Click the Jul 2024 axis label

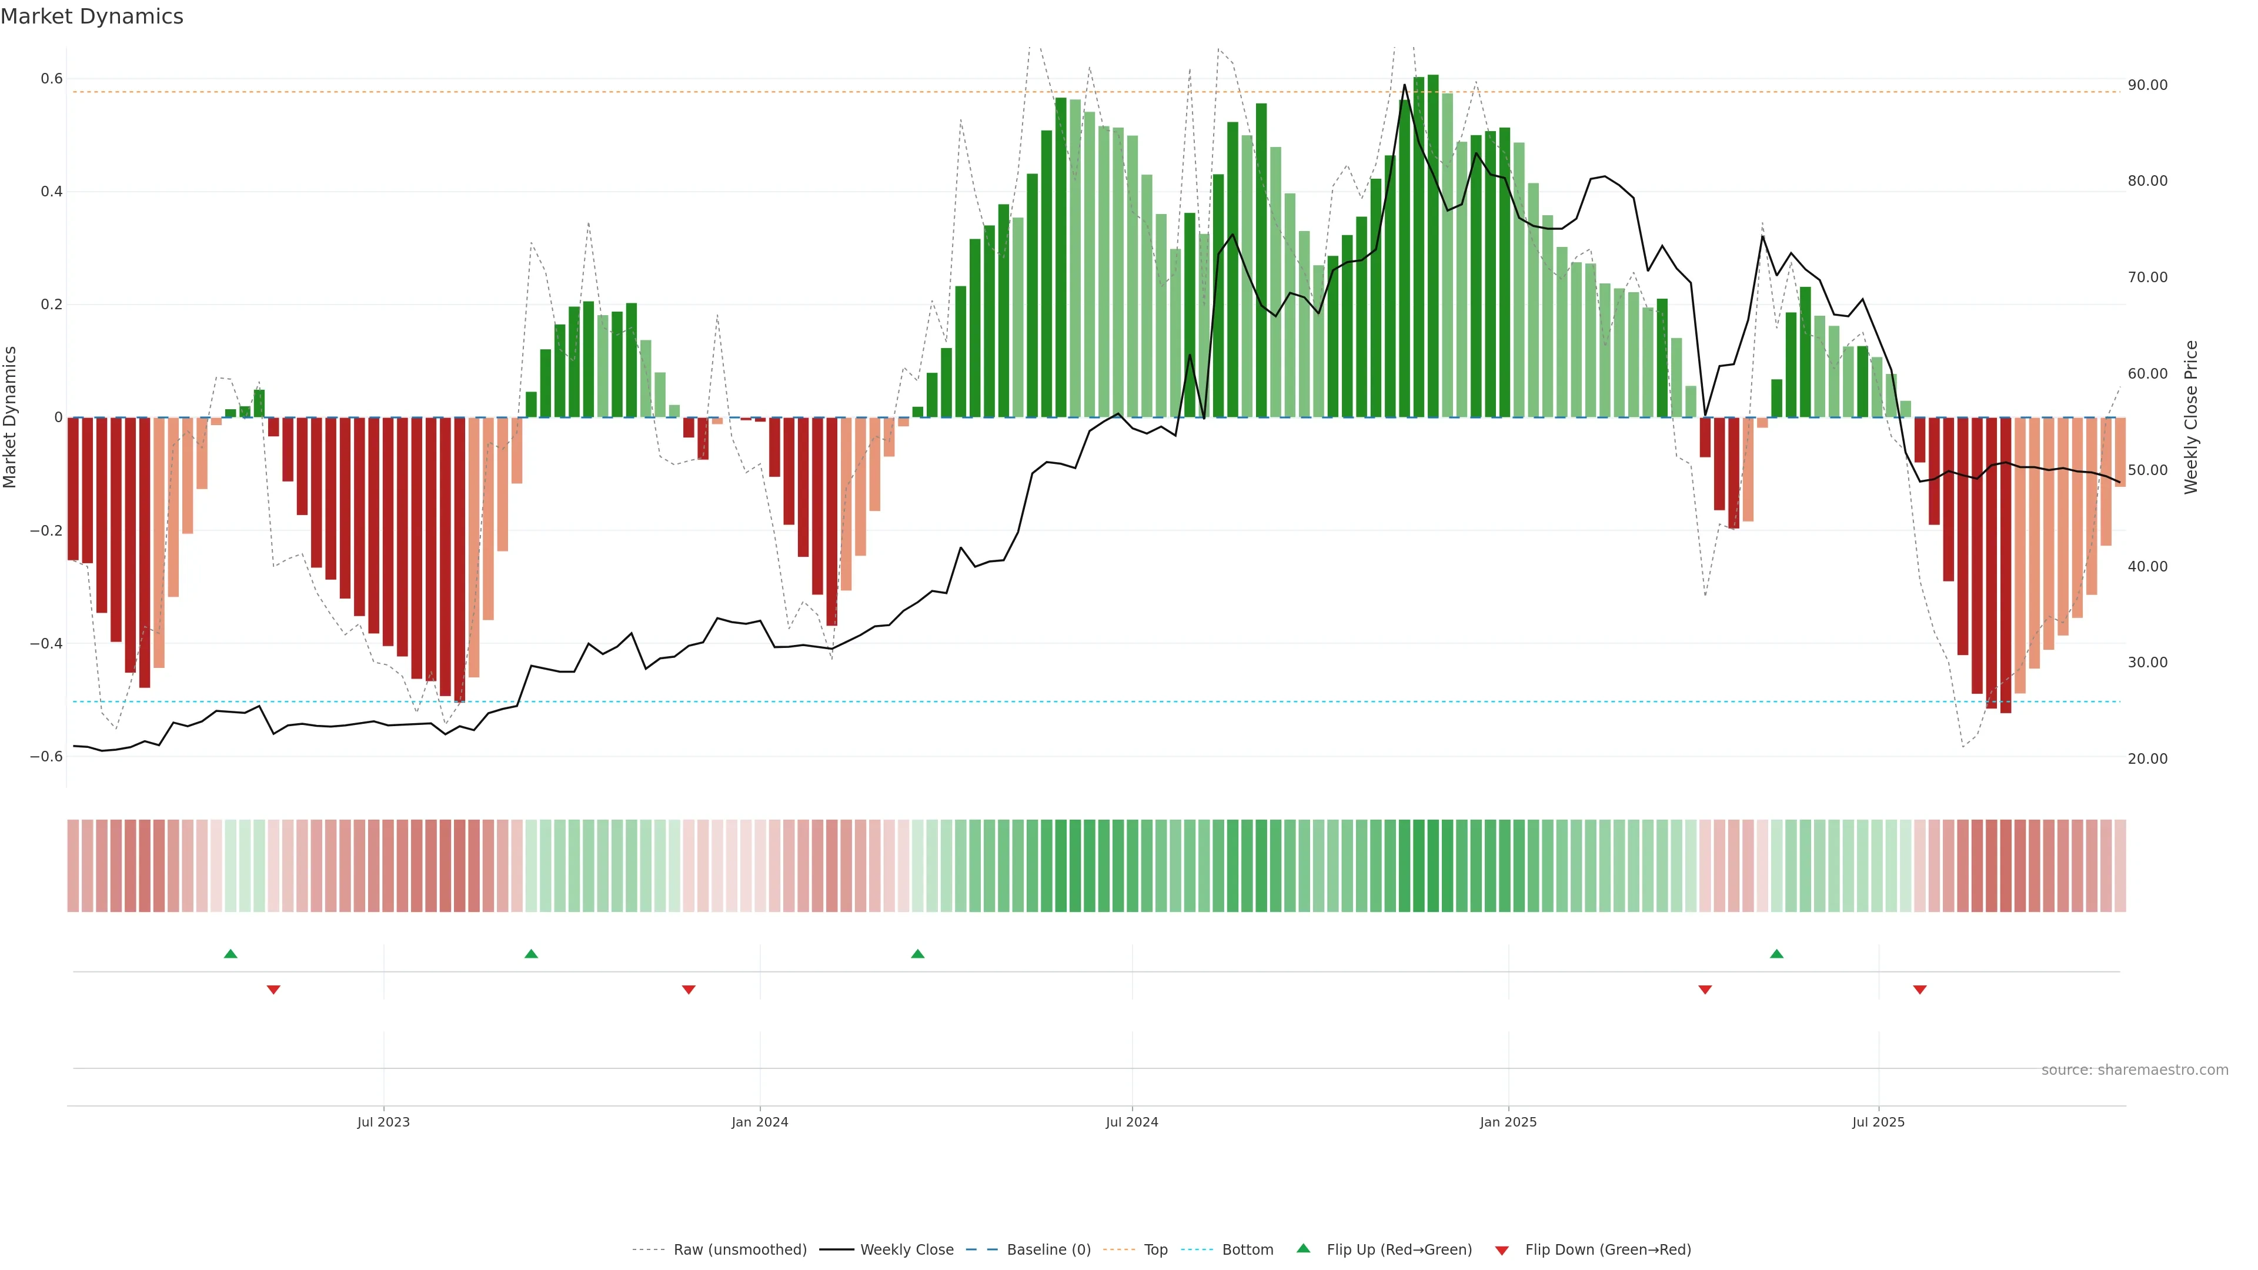1131,1122
